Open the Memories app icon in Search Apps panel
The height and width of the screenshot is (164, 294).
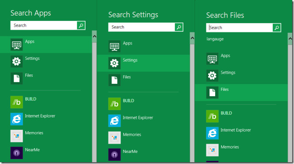click(16, 136)
